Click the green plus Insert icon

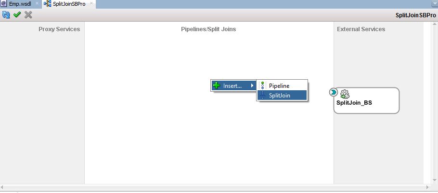tap(217, 86)
